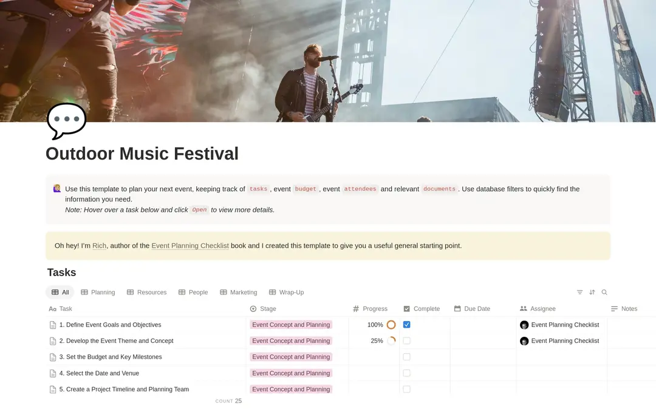Image resolution: width=656 pixels, height=409 pixels.
Task: Click the 25% progress ring in task 2
Action: (x=391, y=341)
